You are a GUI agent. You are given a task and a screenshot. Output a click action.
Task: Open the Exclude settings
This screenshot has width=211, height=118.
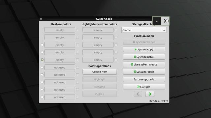coord(144,87)
